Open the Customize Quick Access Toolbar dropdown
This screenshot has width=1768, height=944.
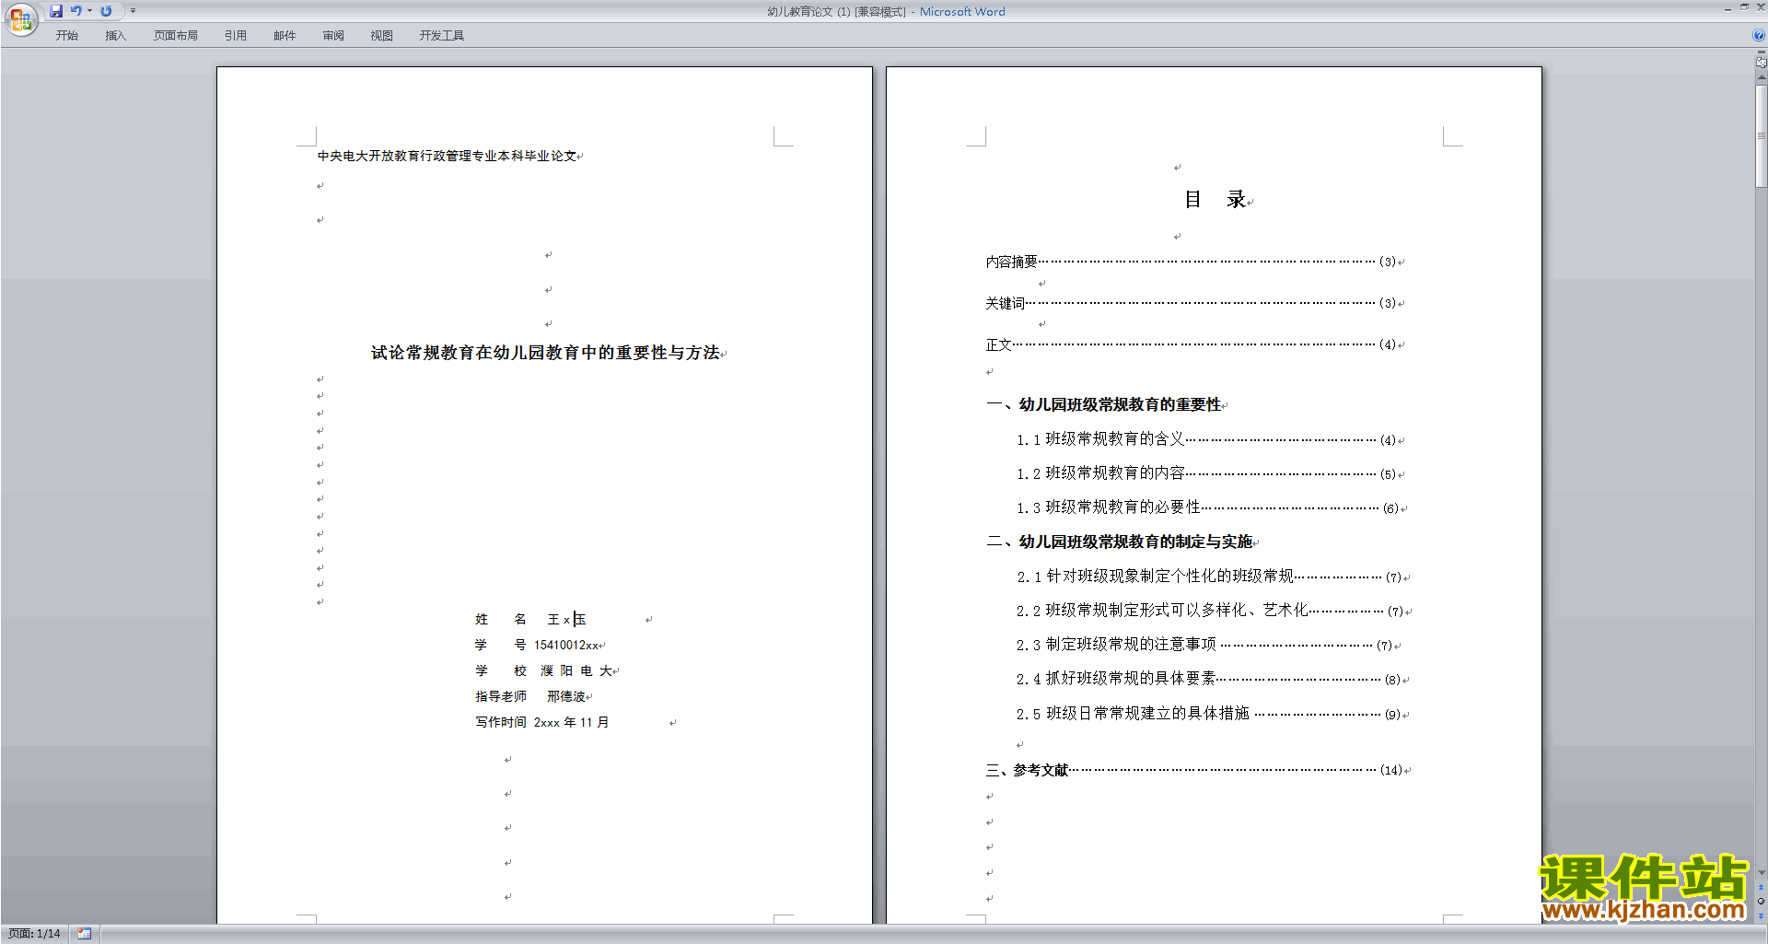[x=133, y=11]
